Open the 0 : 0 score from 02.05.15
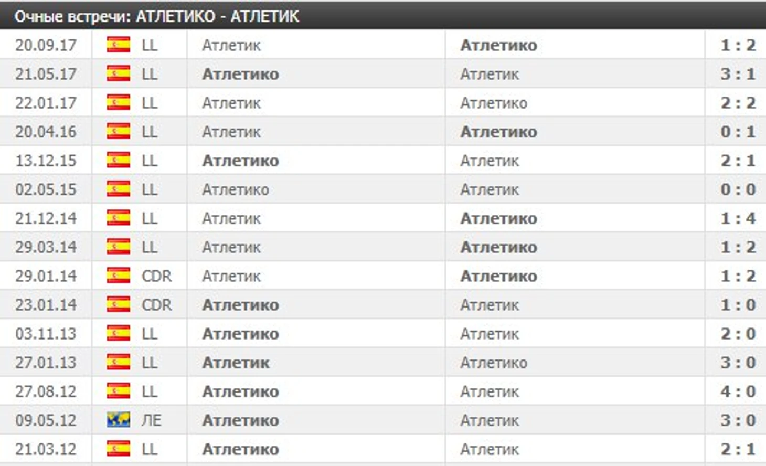Viewport: 766px width, 466px height. click(x=738, y=189)
